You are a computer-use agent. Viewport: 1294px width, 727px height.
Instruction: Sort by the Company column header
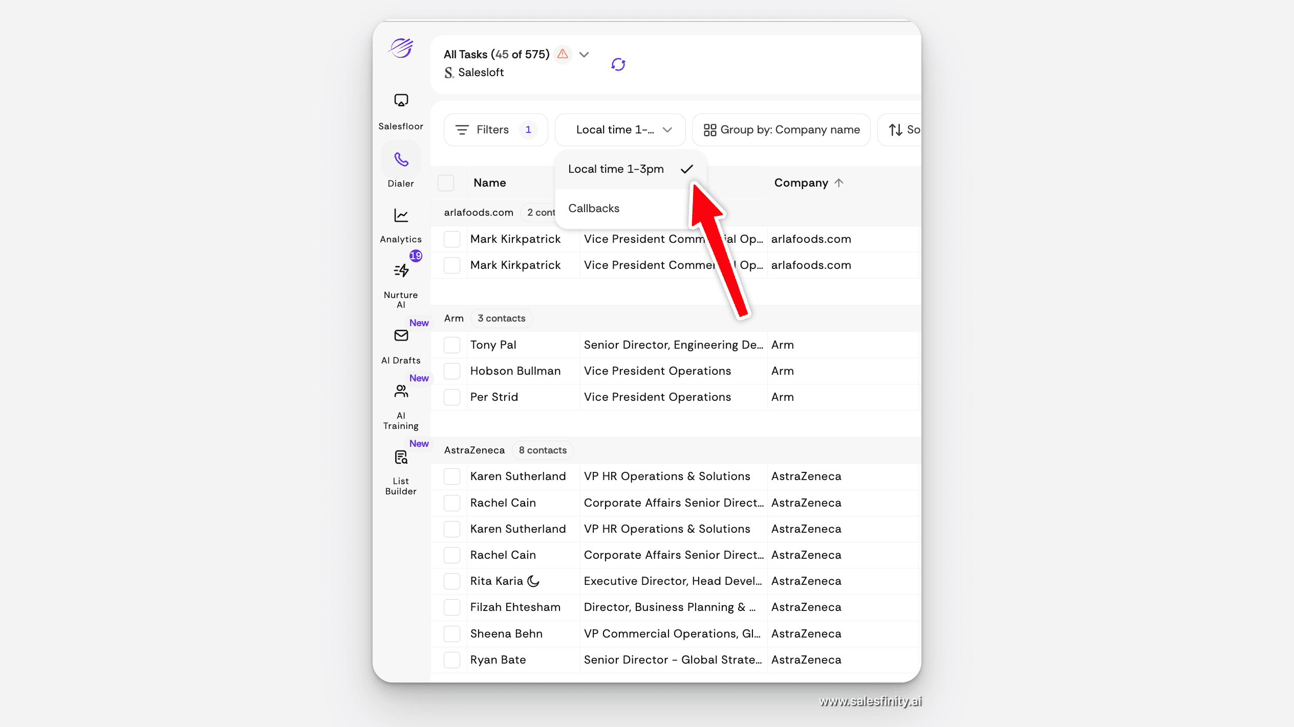tap(801, 183)
